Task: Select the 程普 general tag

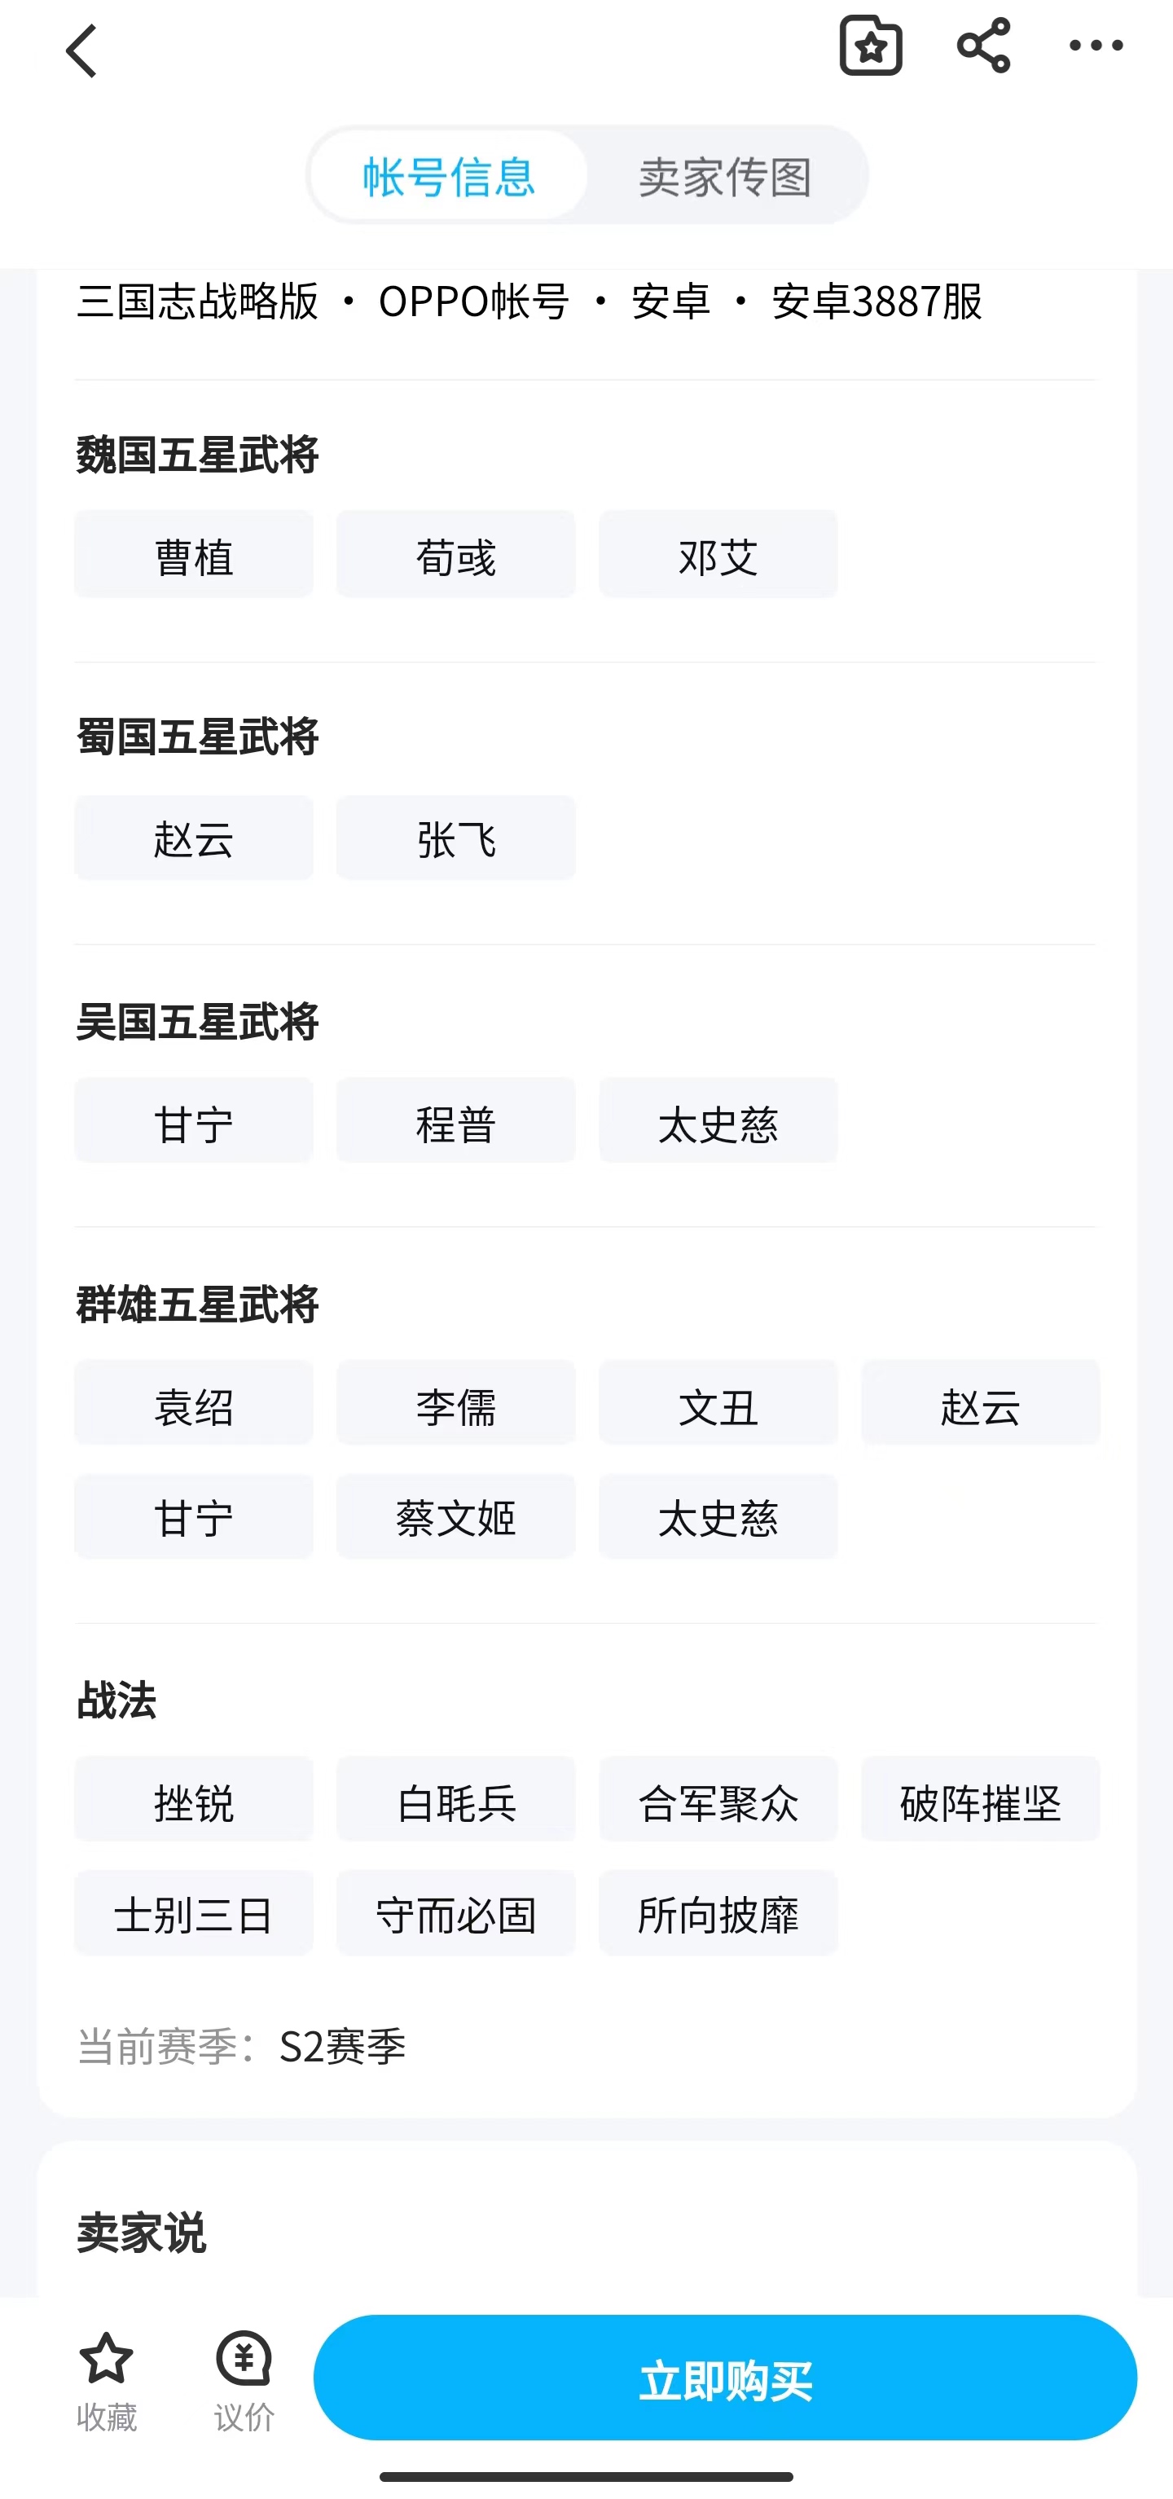Action: pos(456,1121)
